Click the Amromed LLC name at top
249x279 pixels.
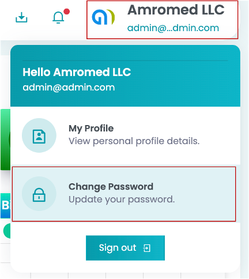click(x=176, y=10)
